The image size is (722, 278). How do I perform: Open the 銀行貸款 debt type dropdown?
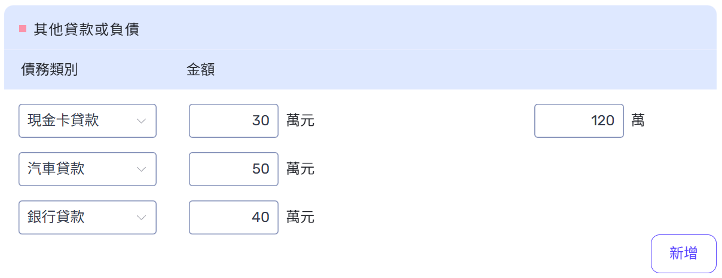[x=87, y=217]
